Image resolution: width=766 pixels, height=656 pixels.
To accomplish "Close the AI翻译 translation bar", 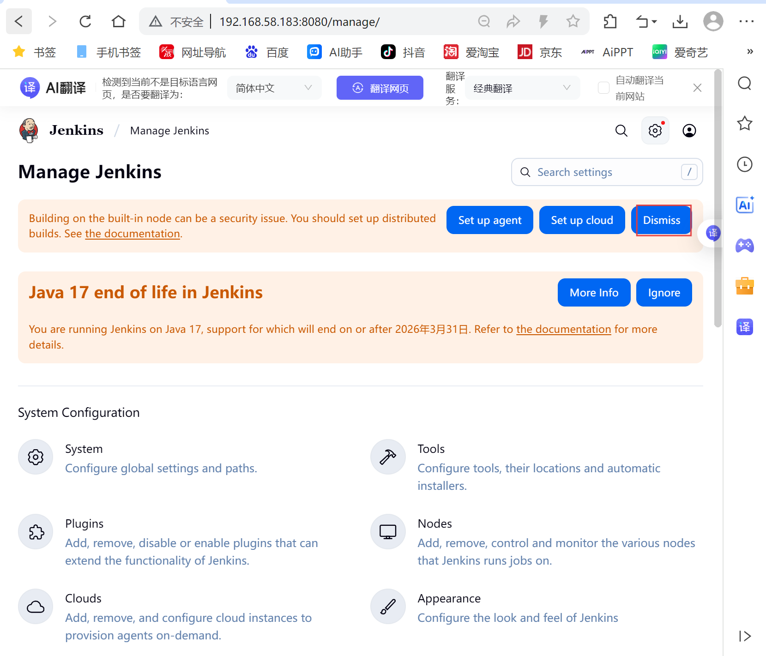I will 697,88.
